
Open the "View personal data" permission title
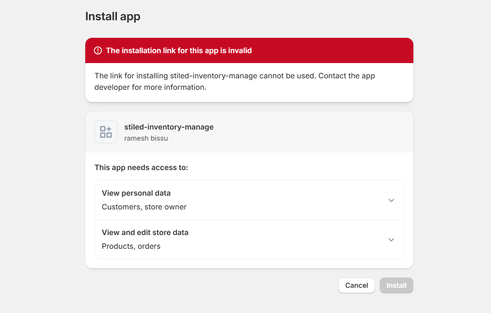pyautogui.click(x=136, y=193)
